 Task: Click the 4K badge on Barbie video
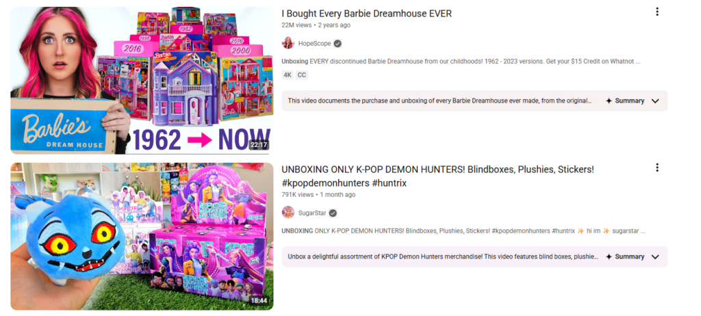[288, 75]
